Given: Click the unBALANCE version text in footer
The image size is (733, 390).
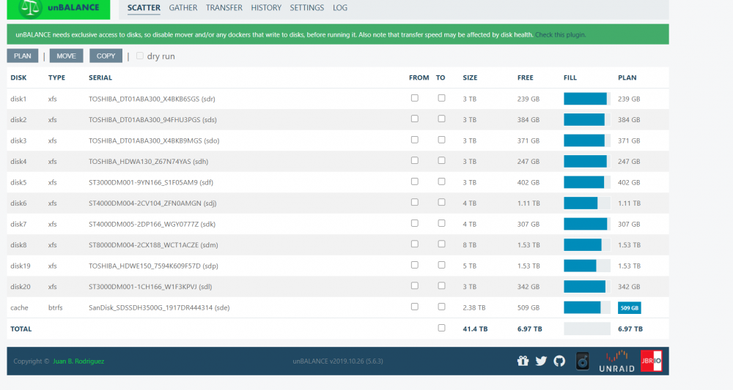Looking at the screenshot, I should coord(338,361).
